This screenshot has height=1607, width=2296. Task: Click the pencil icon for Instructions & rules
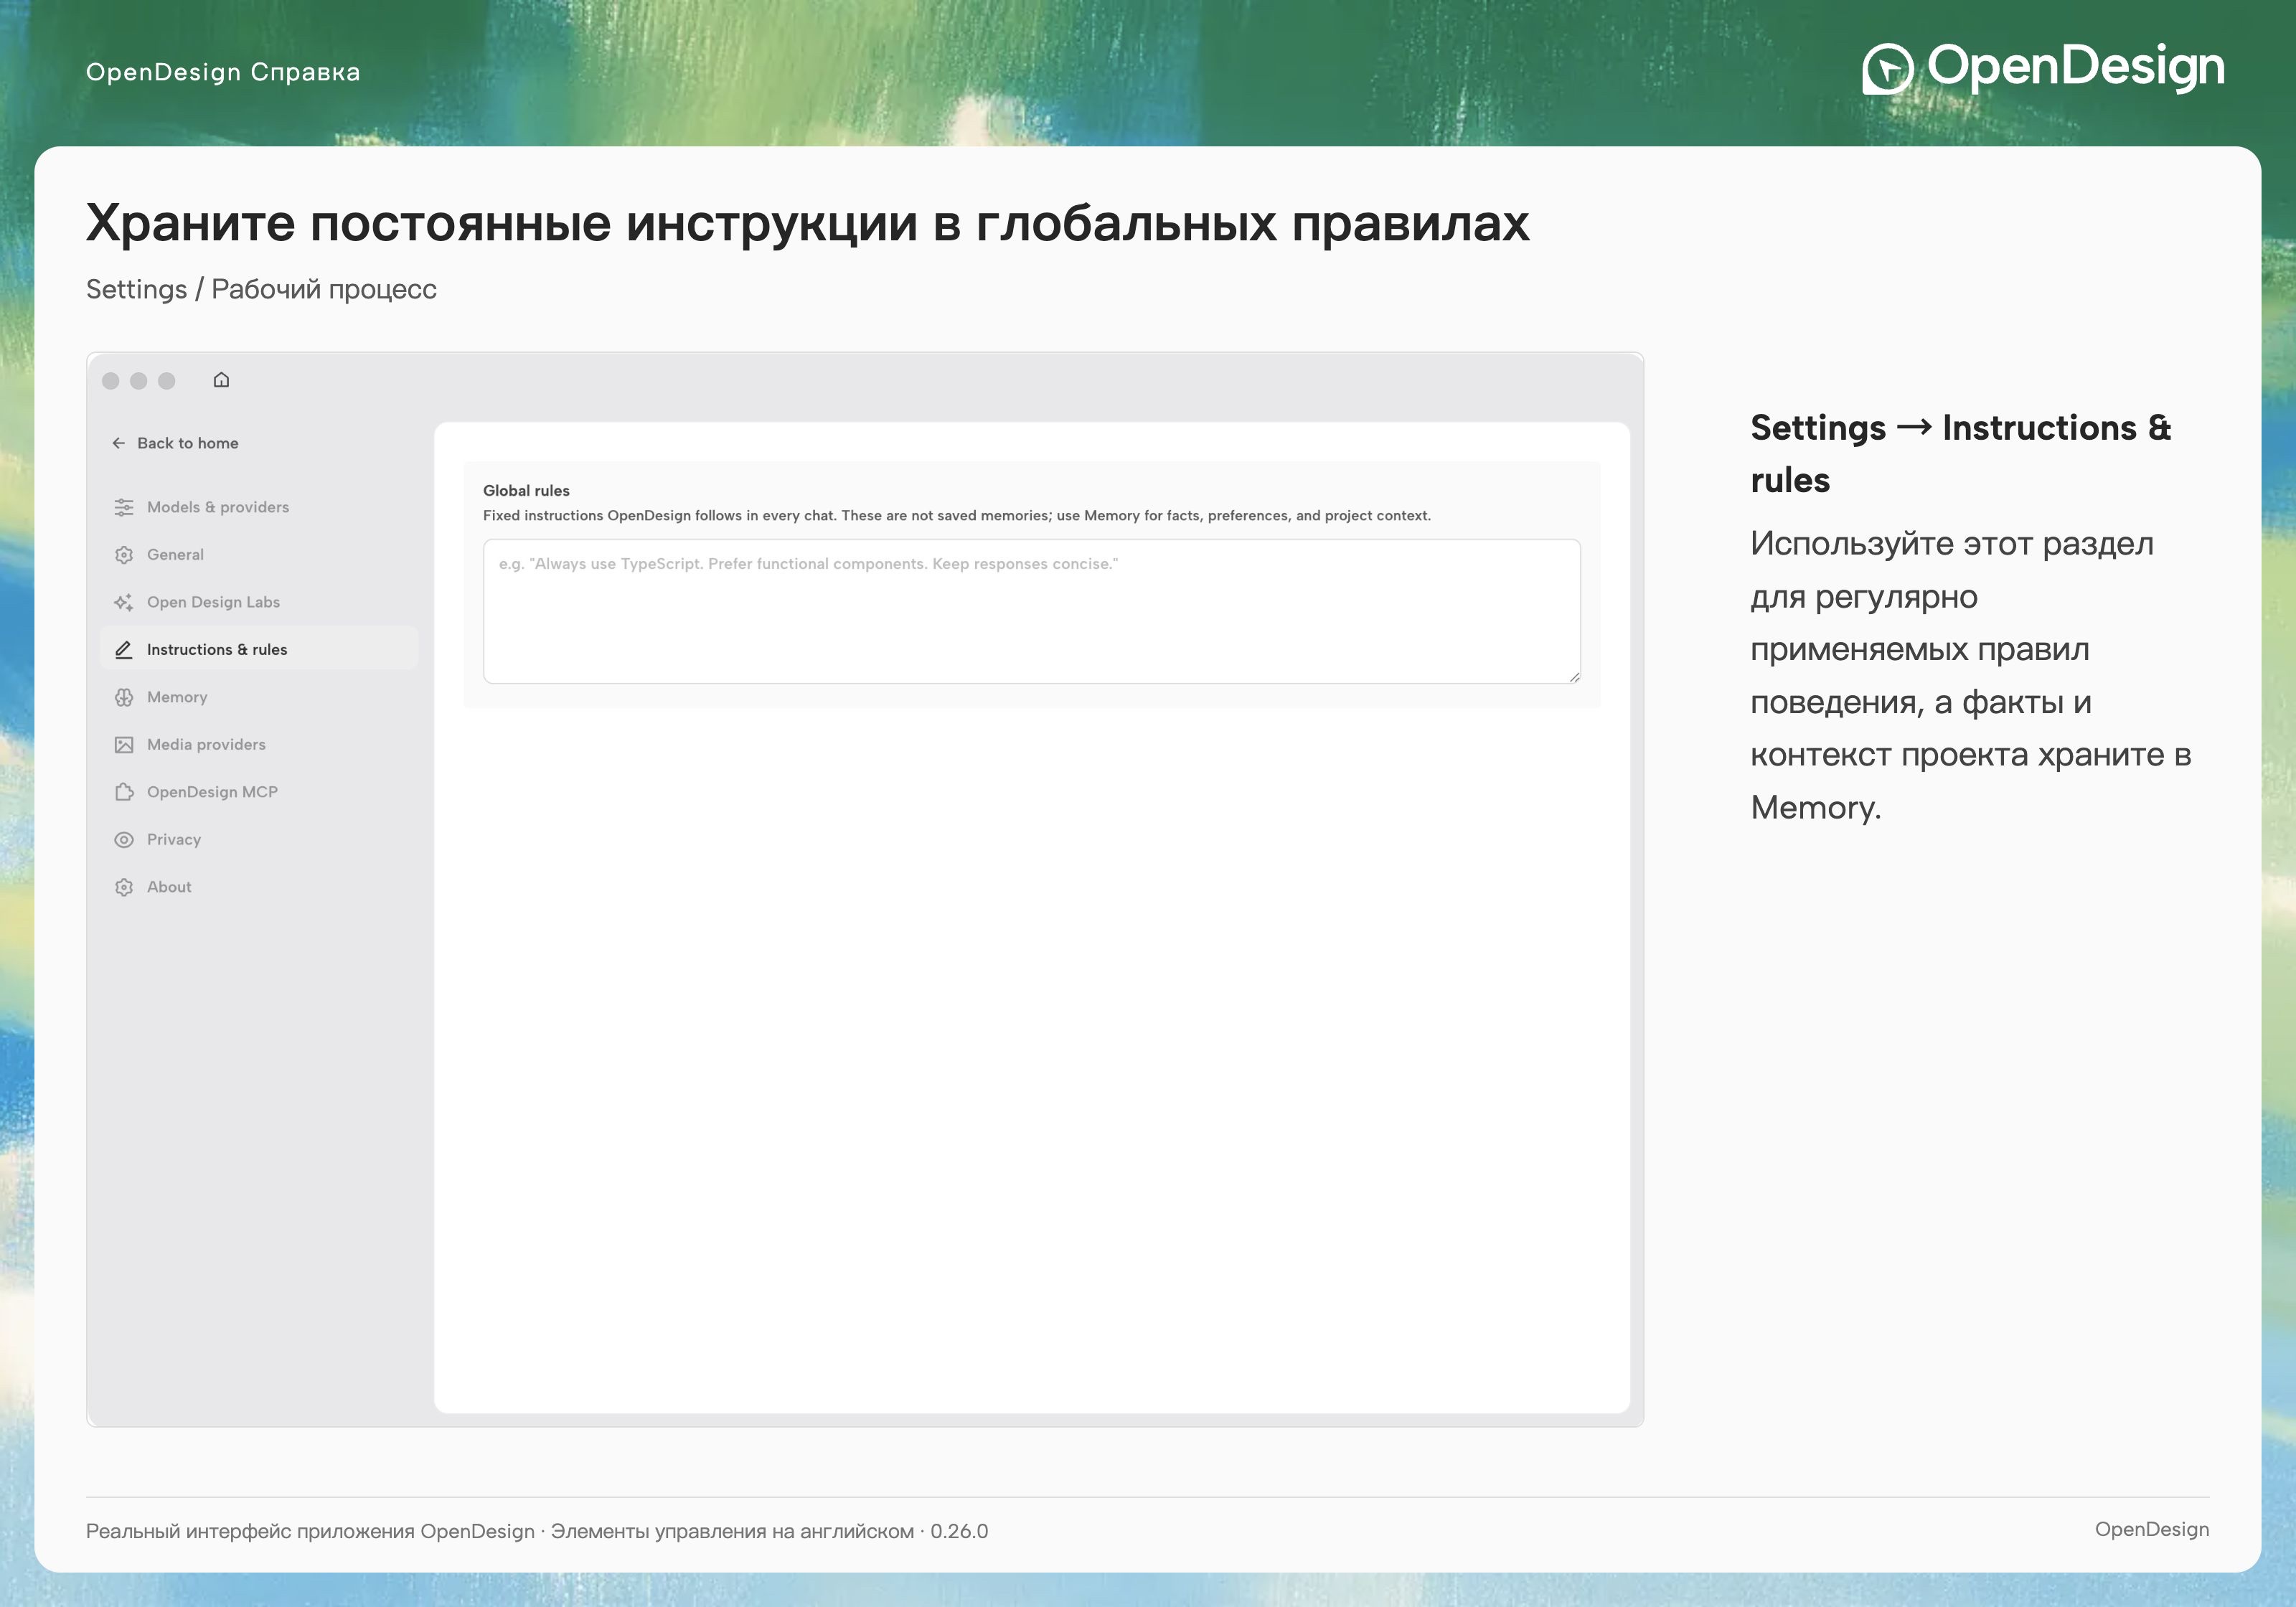[124, 650]
